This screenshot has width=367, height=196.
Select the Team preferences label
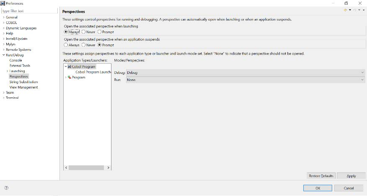click(x=10, y=93)
